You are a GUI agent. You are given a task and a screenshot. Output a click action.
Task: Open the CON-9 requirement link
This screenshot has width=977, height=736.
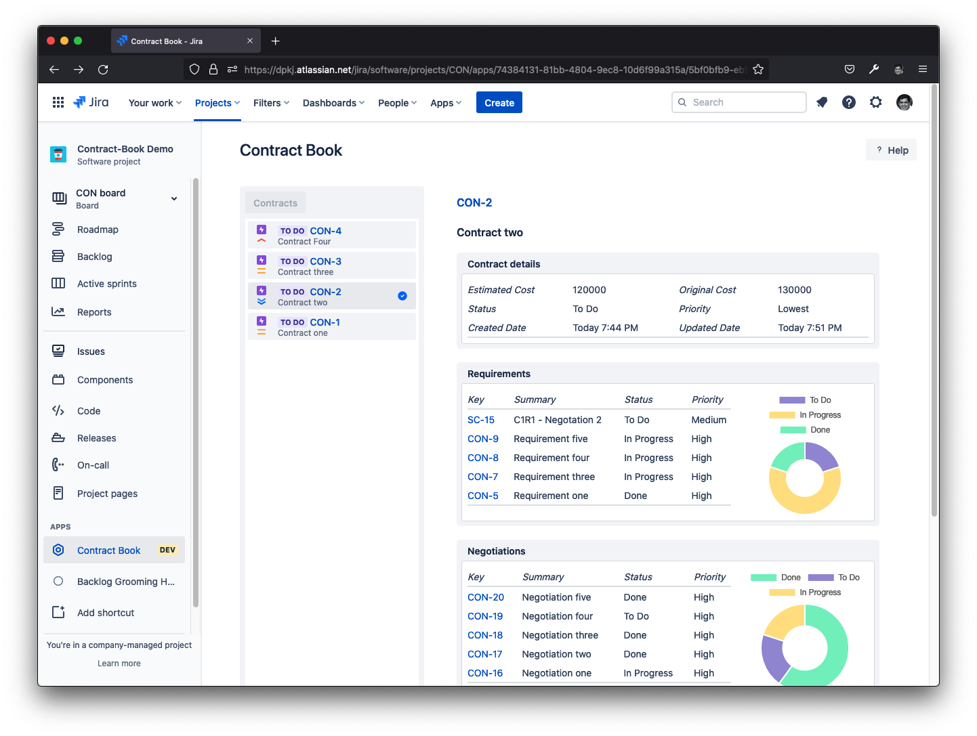[483, 439]
